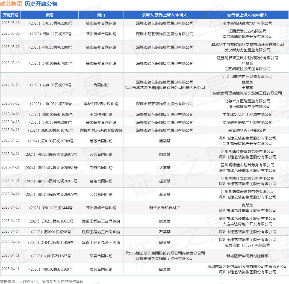Select the 案号 column header
The height and width of the screenshot is (284, 289).
pos(50,15)
